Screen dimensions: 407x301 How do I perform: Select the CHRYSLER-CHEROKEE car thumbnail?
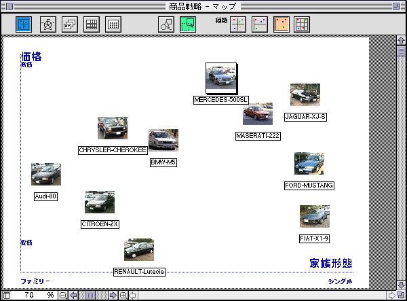pos(113,128)
